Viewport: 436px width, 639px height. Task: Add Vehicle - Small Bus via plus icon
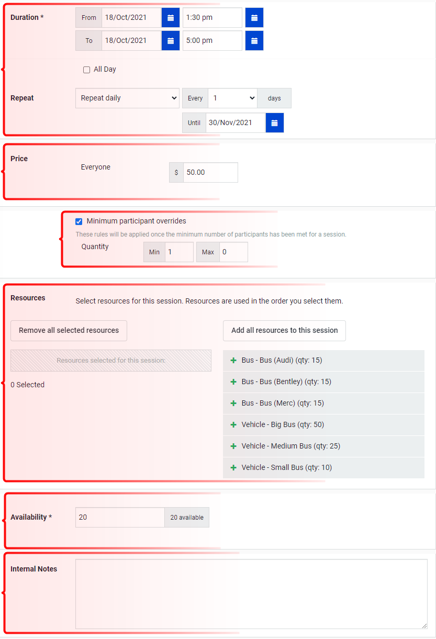tap(233, 467)
